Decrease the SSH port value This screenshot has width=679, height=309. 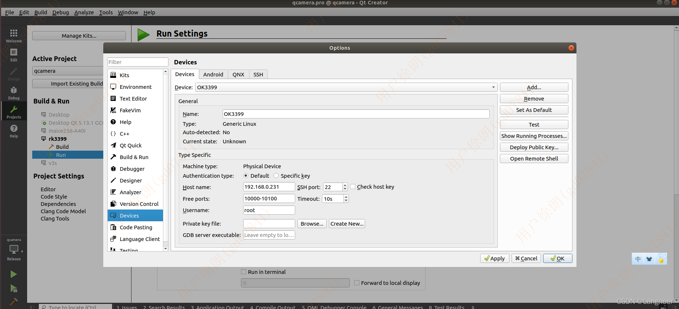(345, 189)
